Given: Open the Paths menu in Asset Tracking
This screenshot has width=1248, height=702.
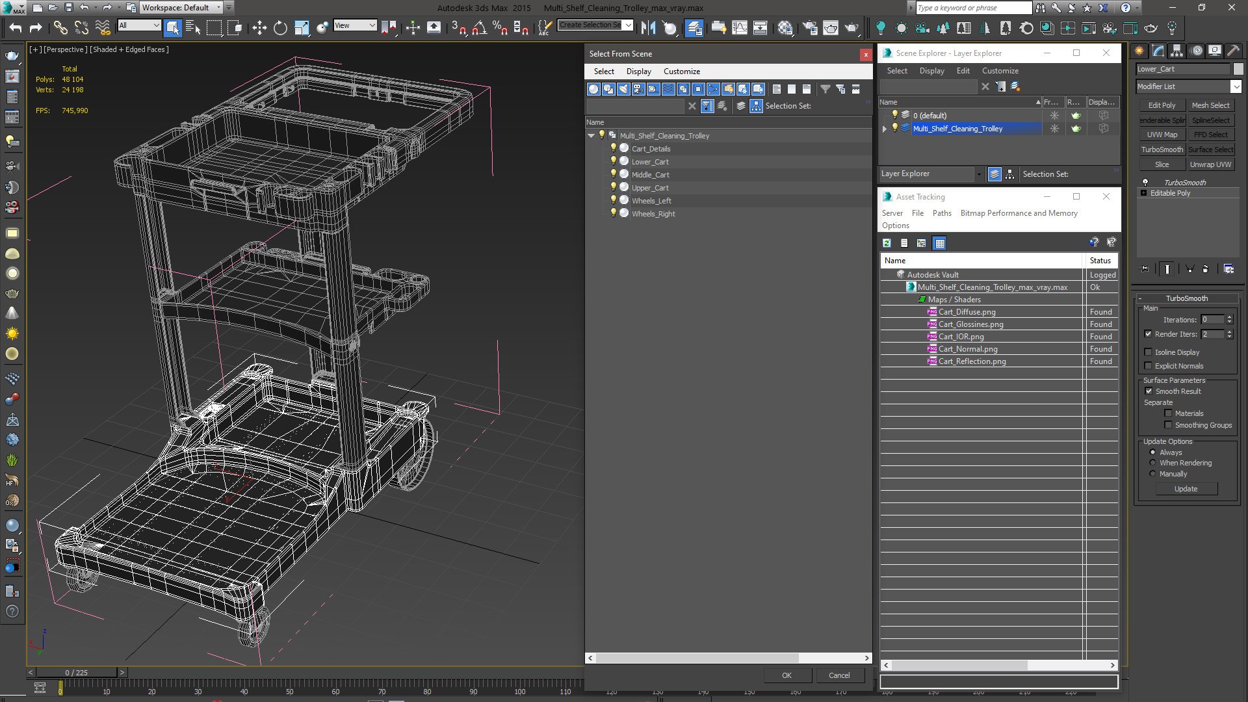Looking at the screenshot, I should (x=941, y=213).
